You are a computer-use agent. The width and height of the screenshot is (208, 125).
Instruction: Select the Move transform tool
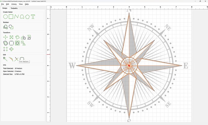pyautogui.click(x=5, y=37)
